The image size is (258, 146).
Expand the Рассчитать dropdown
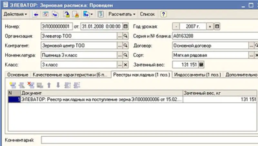coord(122,15)
